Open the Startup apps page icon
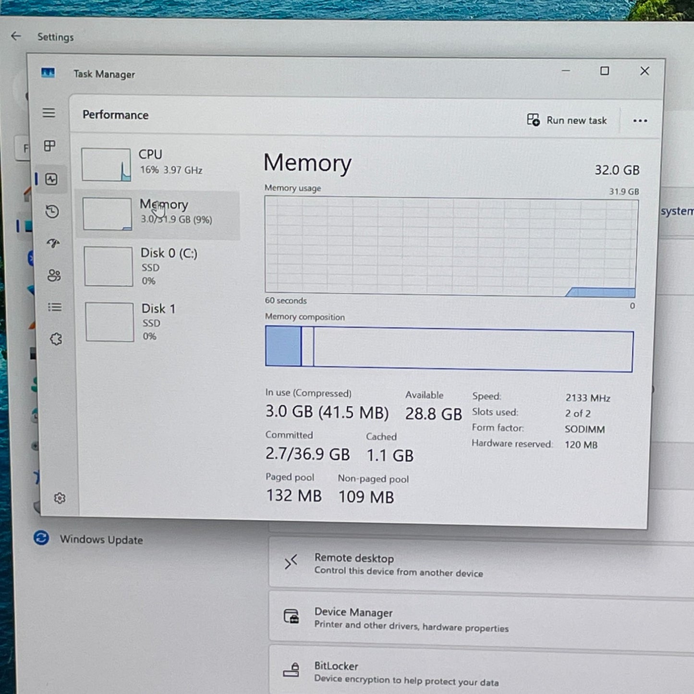Viewport: 694px width, 694px height. [x=53, y=243]
